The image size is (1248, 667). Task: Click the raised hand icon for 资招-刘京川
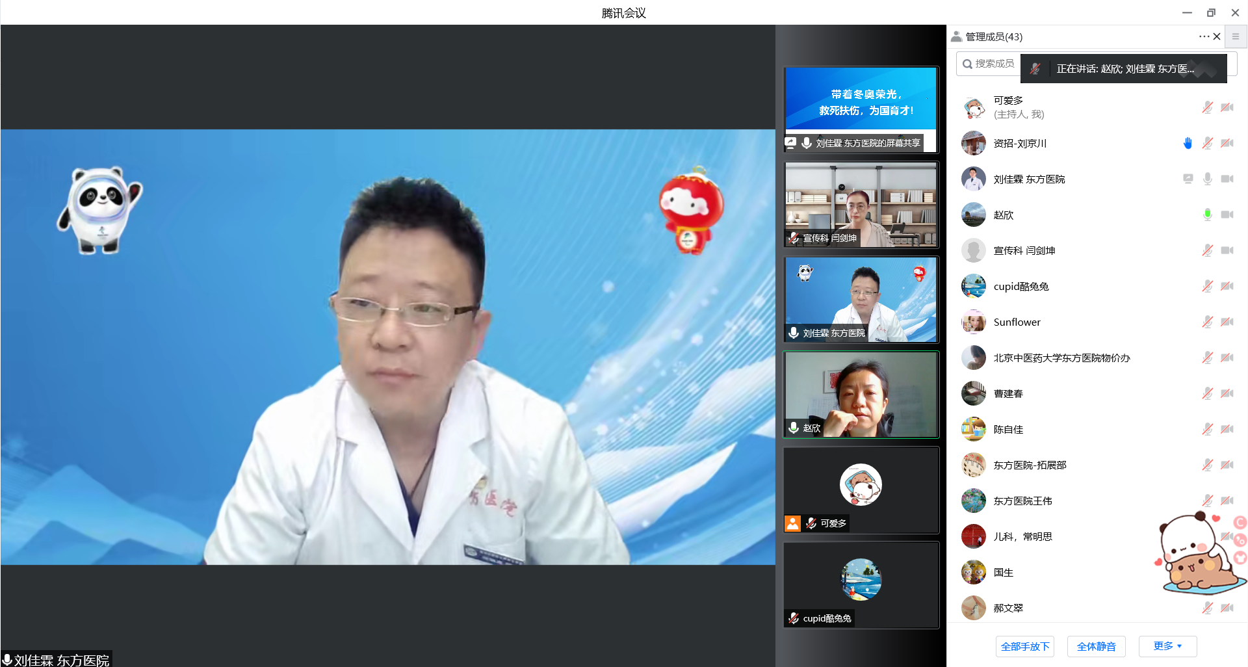[1188, 143]
